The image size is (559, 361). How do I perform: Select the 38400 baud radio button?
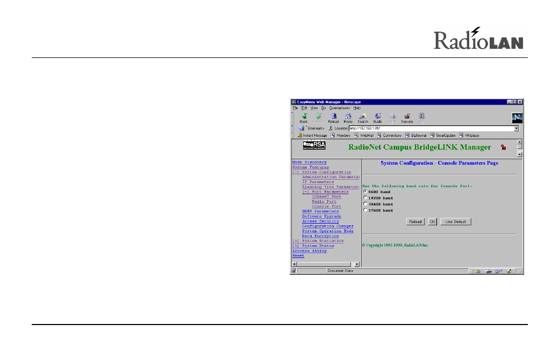pos(365,204)
